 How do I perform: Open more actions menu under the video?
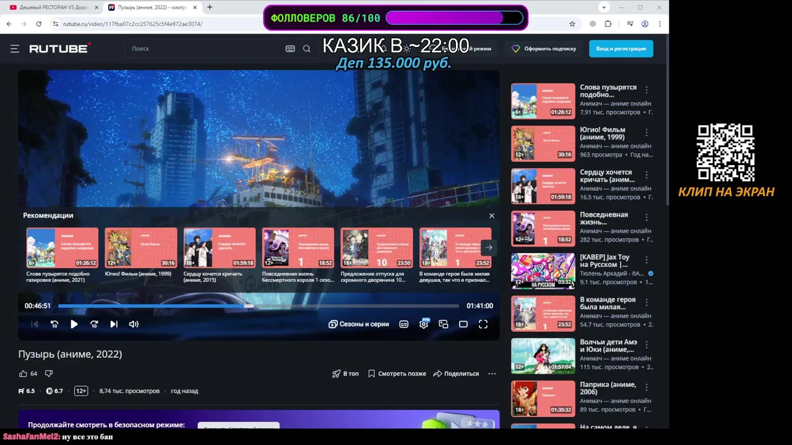[x=492, y=373]
